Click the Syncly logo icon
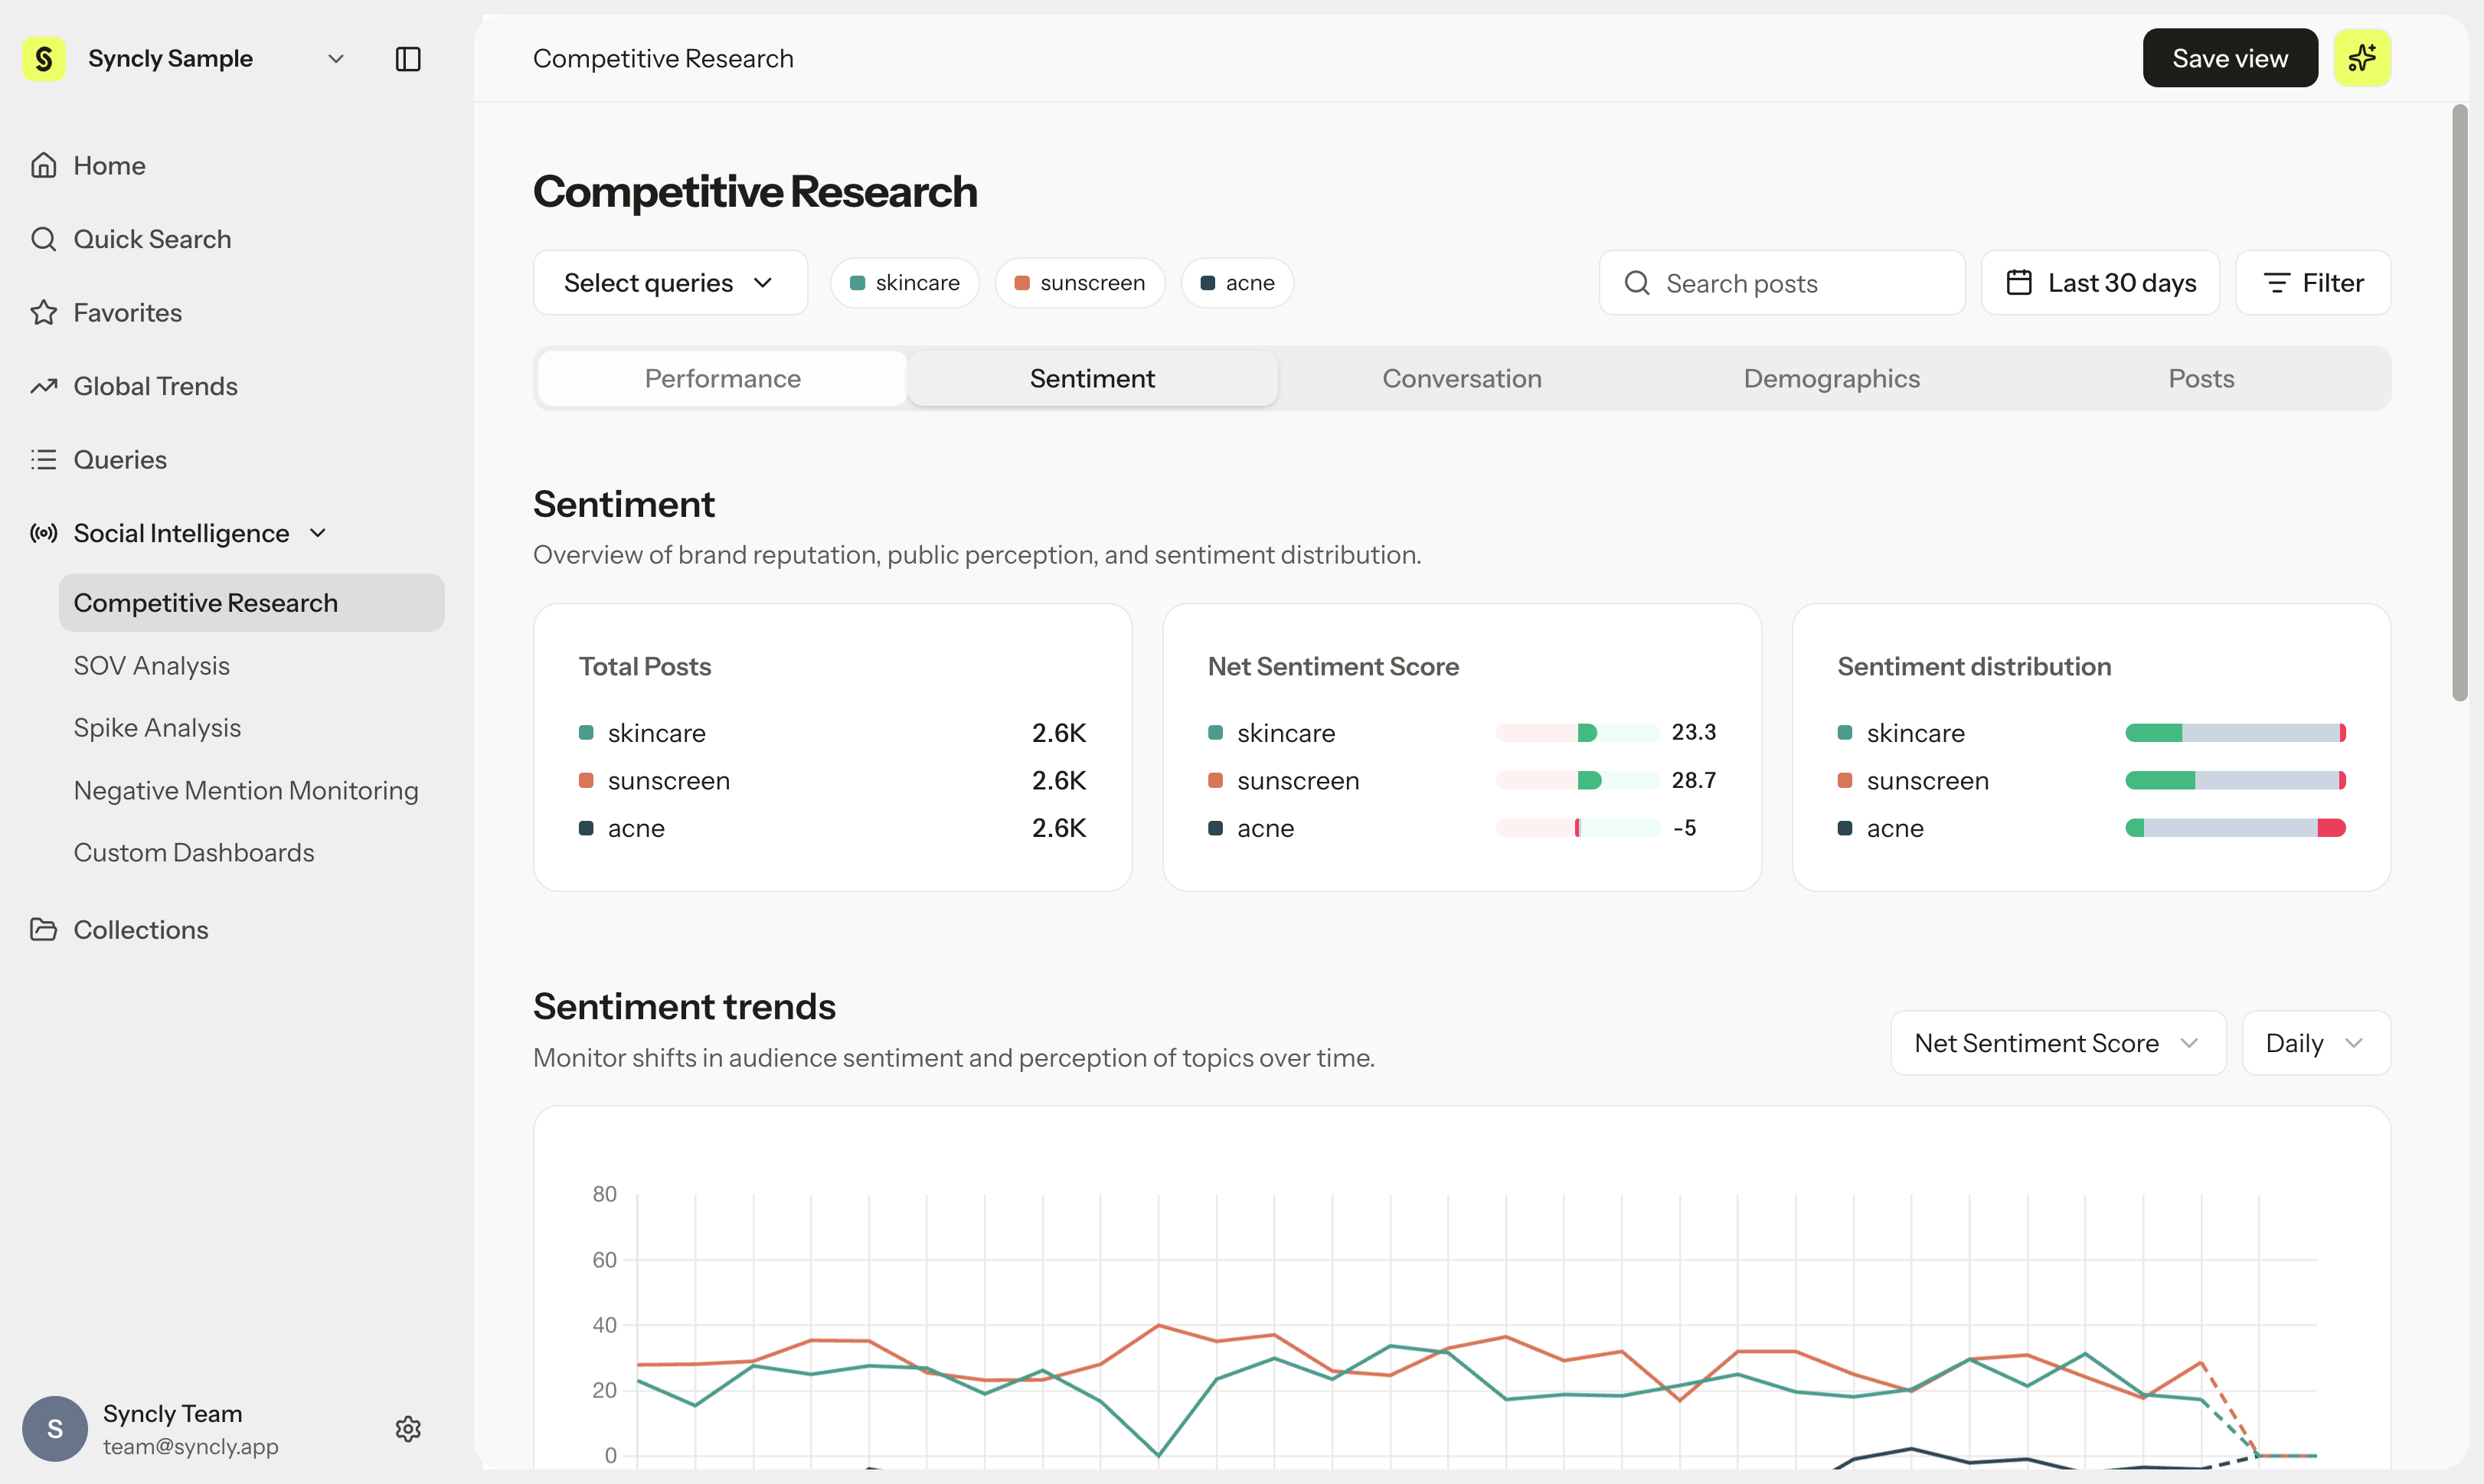The height and width of the screenshot is (1484, 2484). [x=44, y=59]
